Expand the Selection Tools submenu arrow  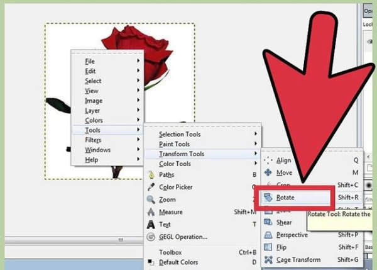[x=256, y=133]
